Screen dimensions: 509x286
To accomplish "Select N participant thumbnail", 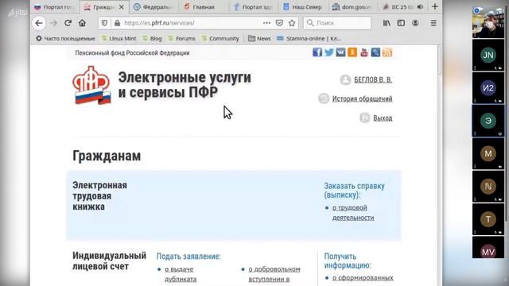I will (x=488, y=187).
